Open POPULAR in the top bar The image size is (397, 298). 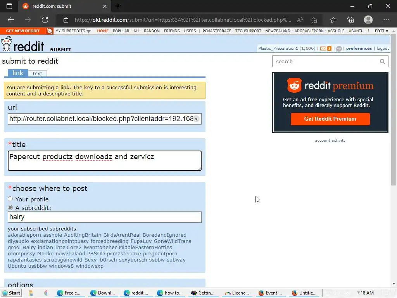pos(121,31)
